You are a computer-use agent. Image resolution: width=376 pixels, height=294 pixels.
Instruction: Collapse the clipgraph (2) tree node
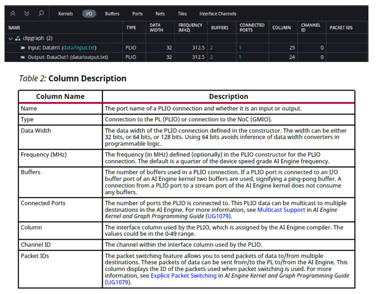point(11,38)
